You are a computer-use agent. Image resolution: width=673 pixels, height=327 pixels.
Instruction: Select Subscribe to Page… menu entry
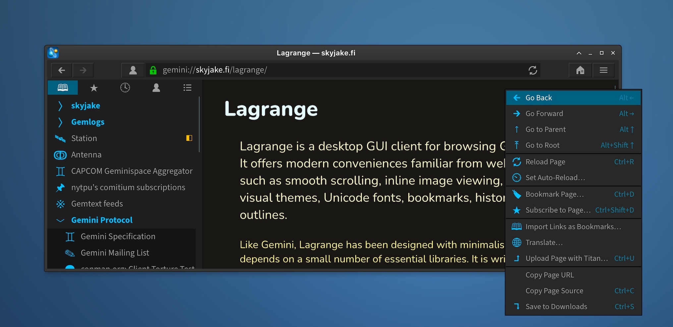tap(573, 210)
